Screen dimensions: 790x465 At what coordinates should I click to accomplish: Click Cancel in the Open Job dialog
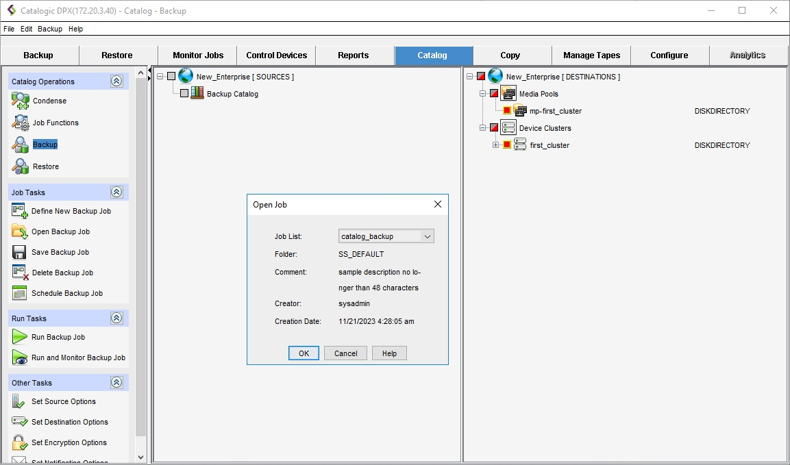coord(345,353)
